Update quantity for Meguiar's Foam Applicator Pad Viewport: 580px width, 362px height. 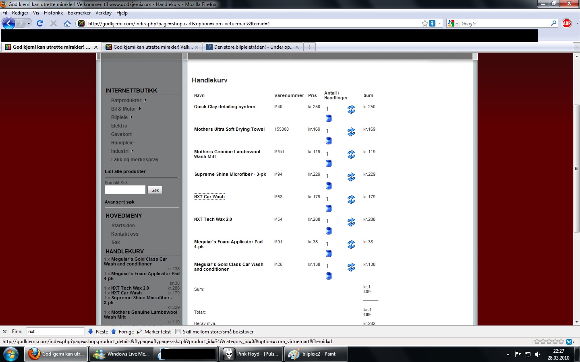click(351, 245)
